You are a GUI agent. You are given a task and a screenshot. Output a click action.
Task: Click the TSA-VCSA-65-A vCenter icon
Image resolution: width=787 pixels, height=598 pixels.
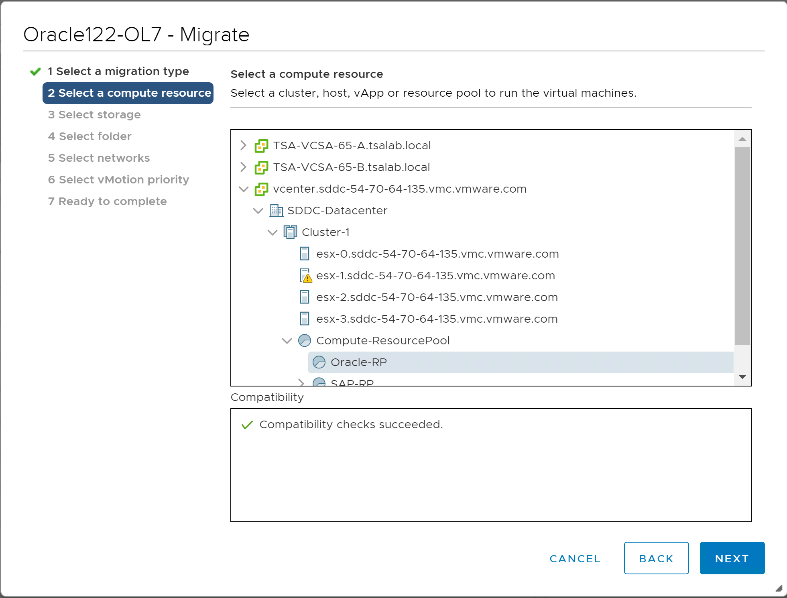click(261, 146)
